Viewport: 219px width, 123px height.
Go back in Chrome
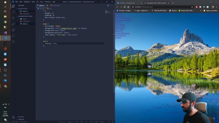tap(117, 7)
